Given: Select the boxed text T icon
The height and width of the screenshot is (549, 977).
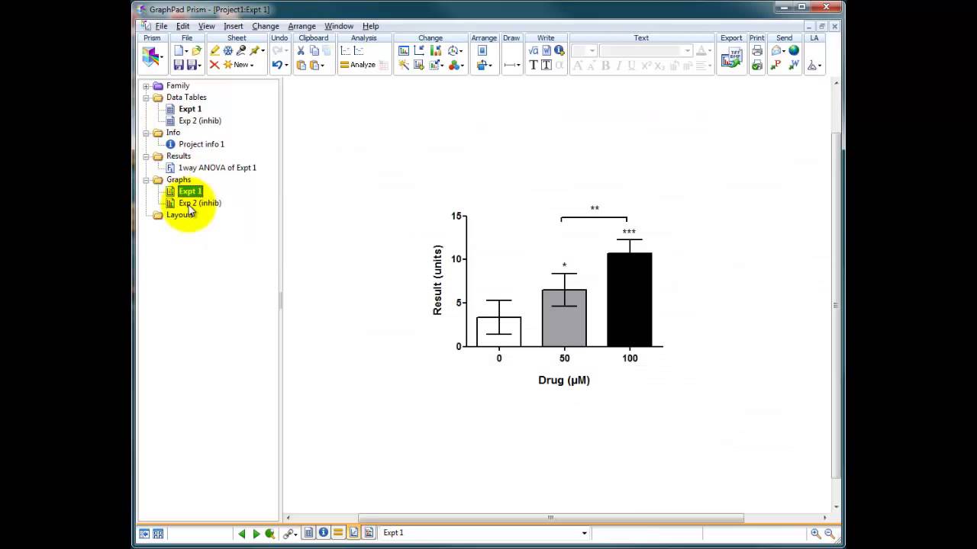Looking at the screenshot, I should pyautogui.click(x=547, y=65).
